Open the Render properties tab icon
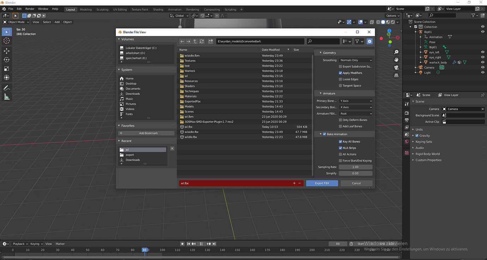 pos(407,113)
